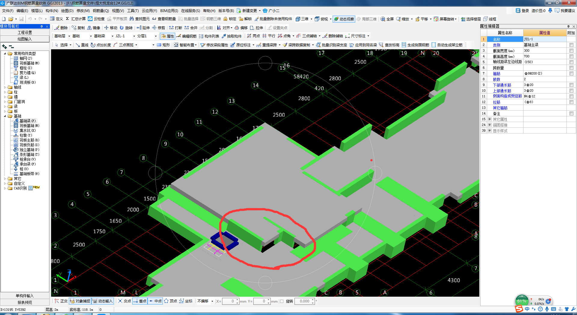
Task: Toggle 对象捕捉 object snap
Action: (x=80, y=301)
